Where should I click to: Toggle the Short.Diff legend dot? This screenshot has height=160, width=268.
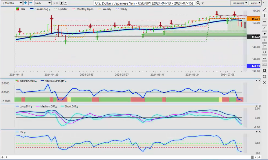point(77,107)
